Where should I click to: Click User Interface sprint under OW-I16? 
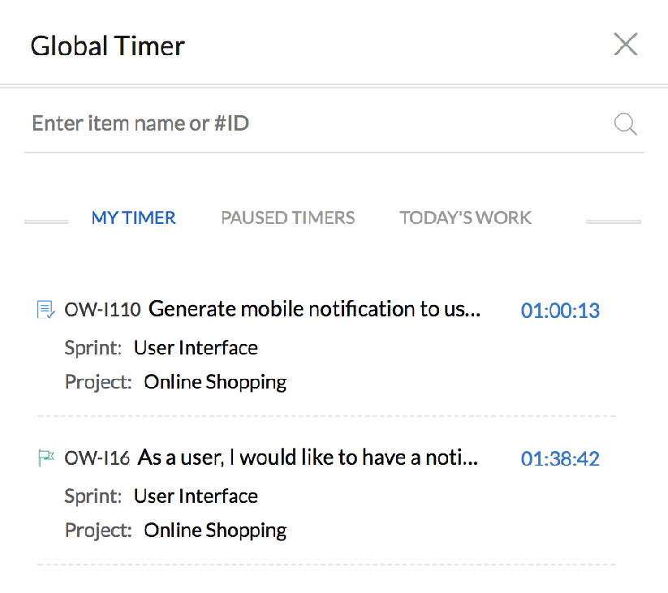click(x=196, y=496)
